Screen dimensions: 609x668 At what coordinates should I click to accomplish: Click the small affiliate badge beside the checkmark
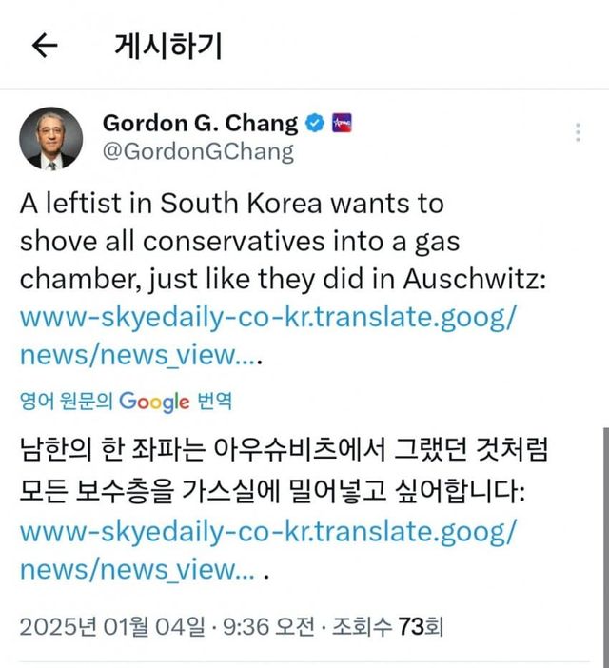(x=341, y=124)
